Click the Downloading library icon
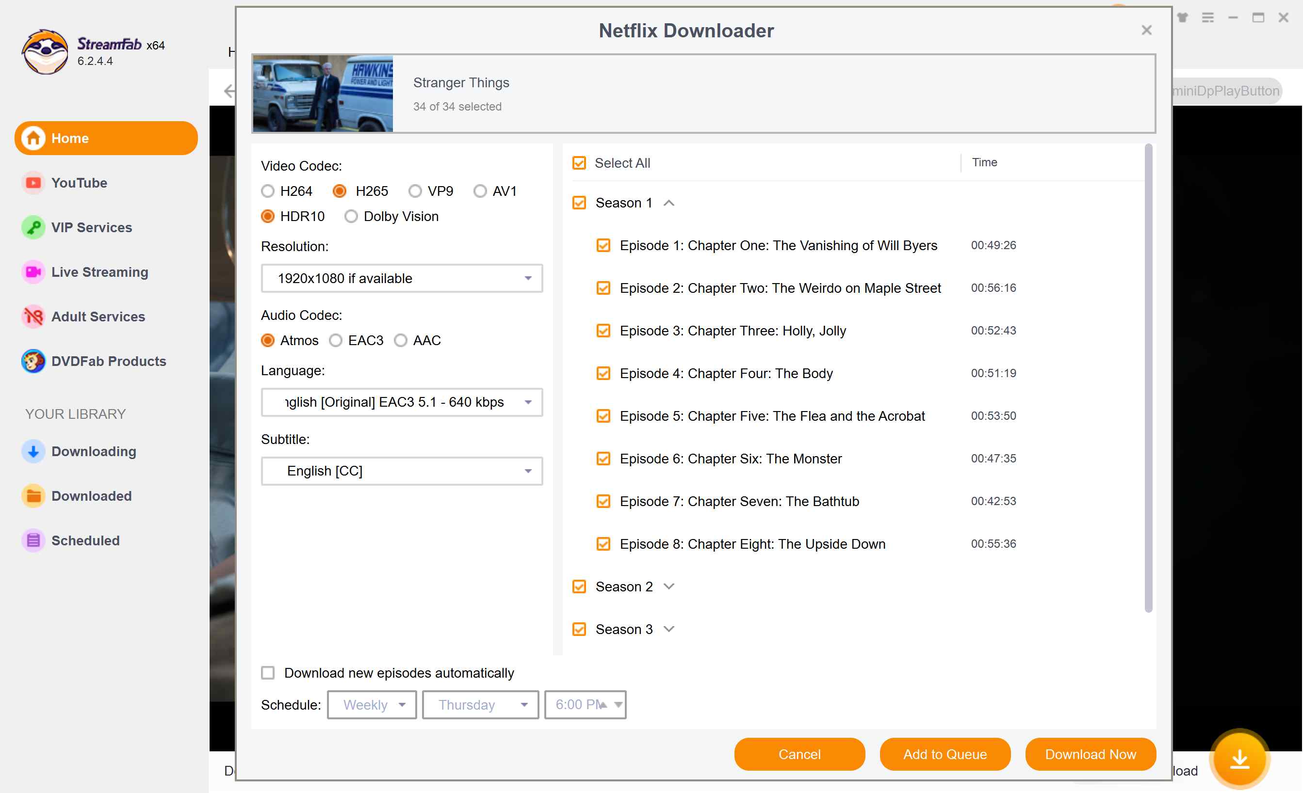This screenshot has height=793, width=1303. (x=33, y=451)
